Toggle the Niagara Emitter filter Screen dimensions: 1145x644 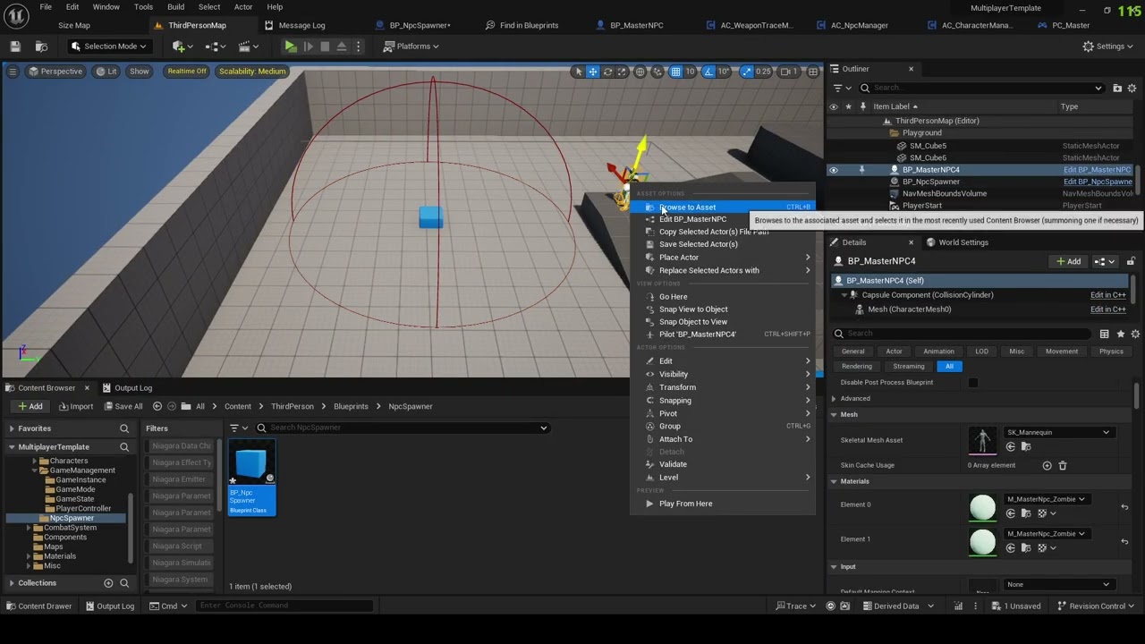182,479
